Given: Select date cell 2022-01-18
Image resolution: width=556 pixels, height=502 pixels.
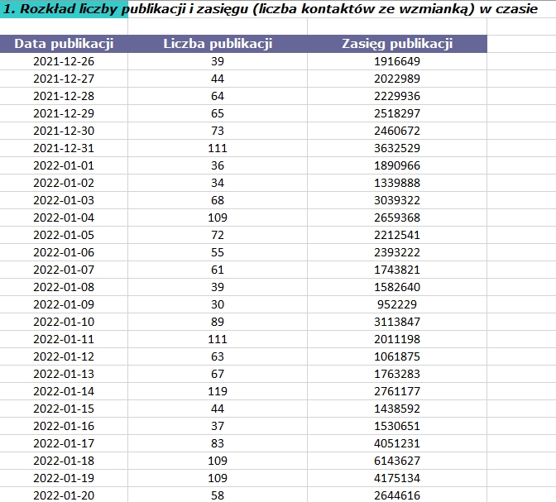Looking at the screenshot, I should (64, 461).
